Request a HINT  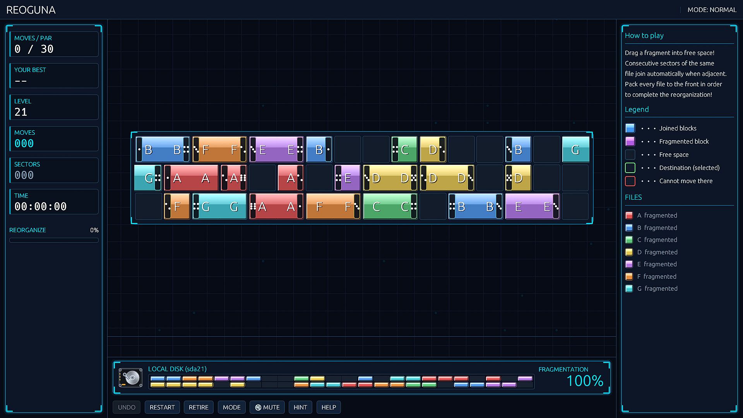pos(300,408)
